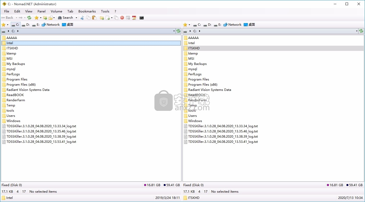Select the E: drive in right panel drive bar
The height and width of the screenshot is (202, 365).
pos(217,25)
